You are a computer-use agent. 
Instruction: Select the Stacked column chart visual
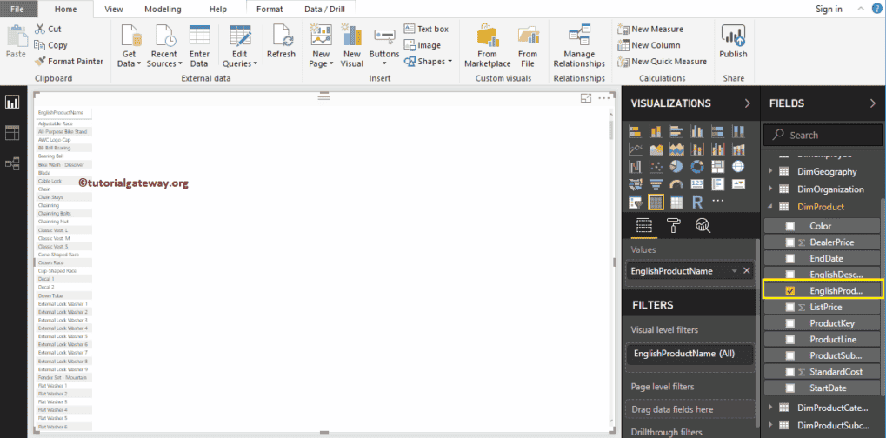coord(656,131)
